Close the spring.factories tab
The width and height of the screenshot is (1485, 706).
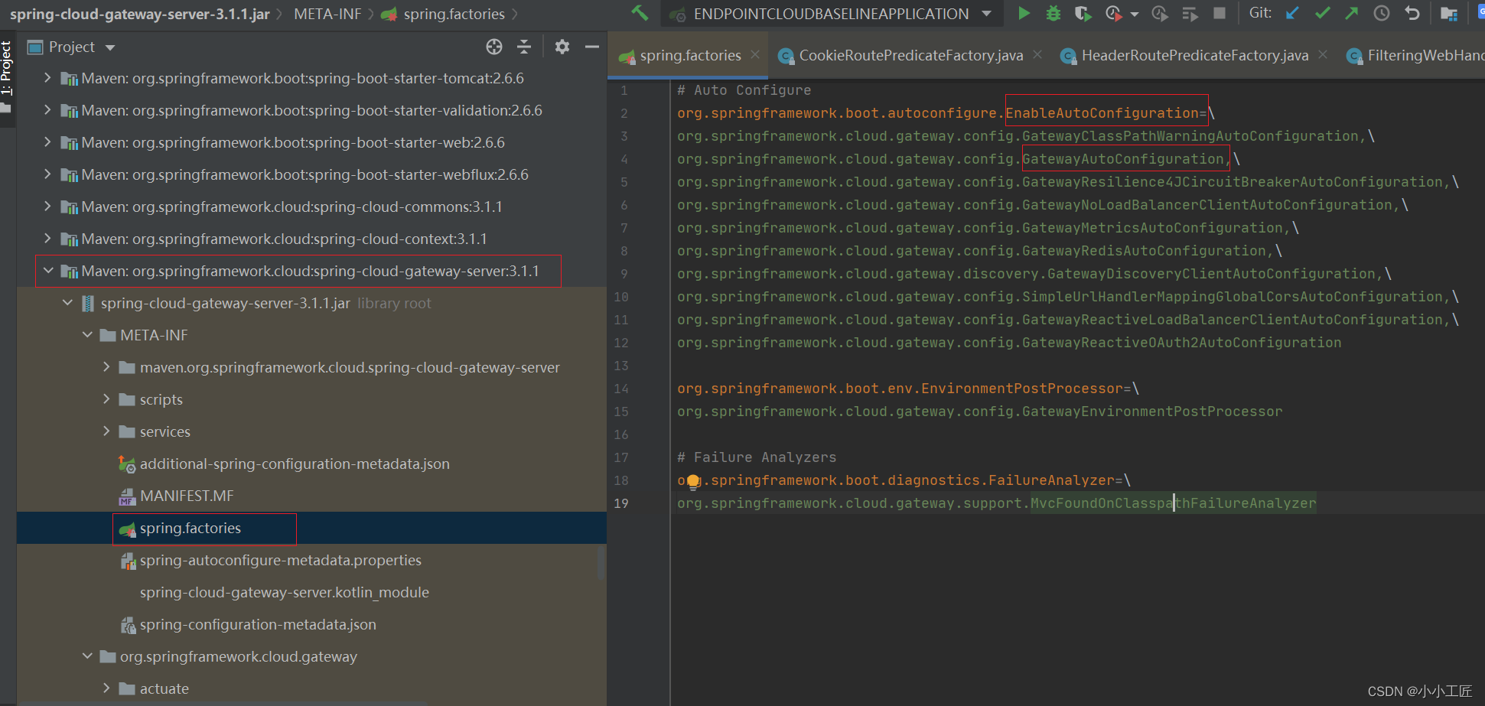tap(755, 54)
